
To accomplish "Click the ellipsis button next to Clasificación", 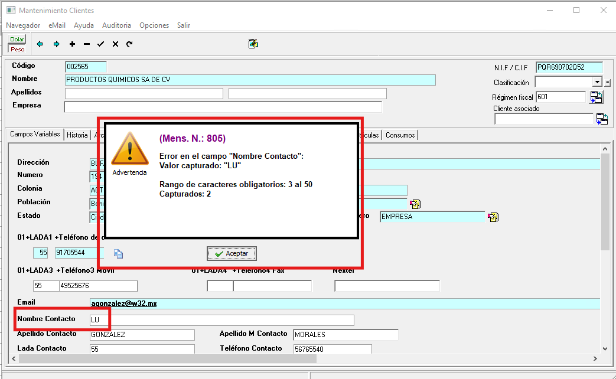I will point(607,83).
